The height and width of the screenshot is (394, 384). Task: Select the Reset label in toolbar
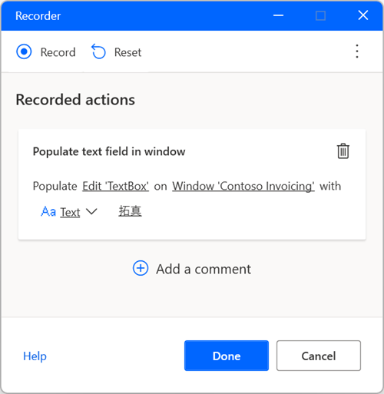point(127,52)
